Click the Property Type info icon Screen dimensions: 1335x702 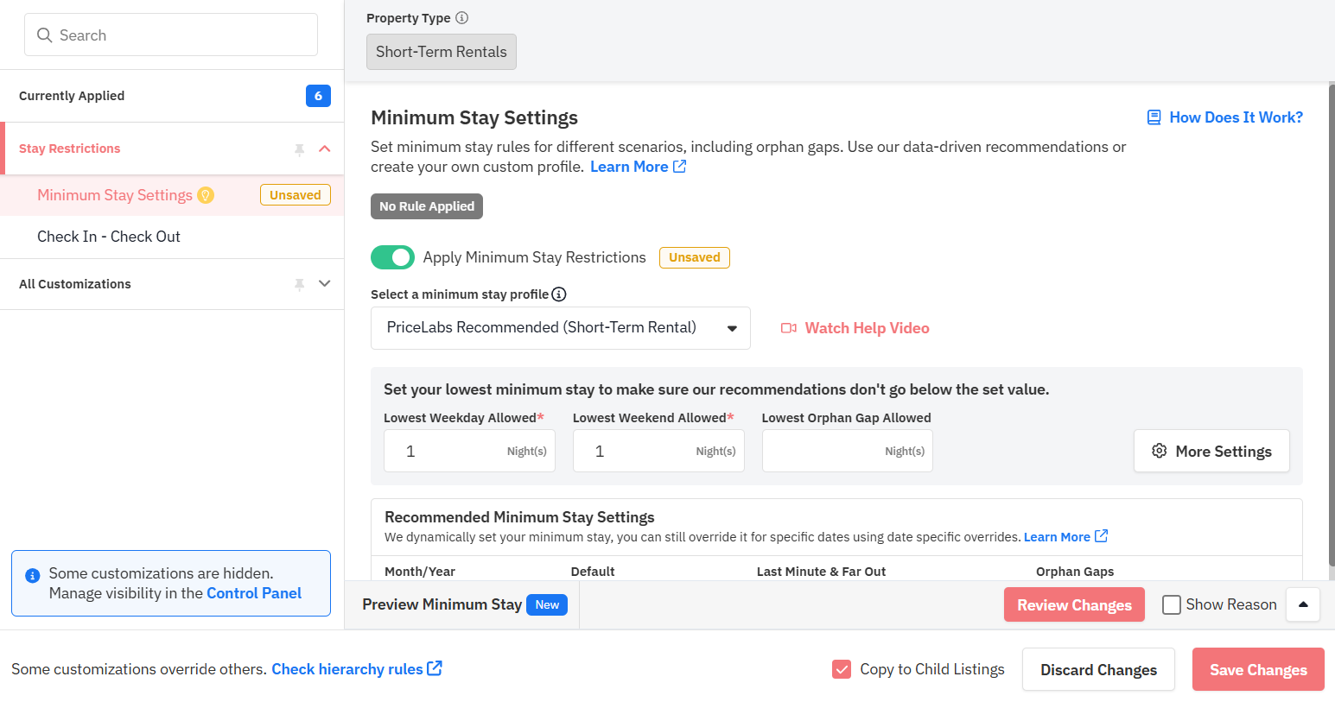tap(461, 18)
